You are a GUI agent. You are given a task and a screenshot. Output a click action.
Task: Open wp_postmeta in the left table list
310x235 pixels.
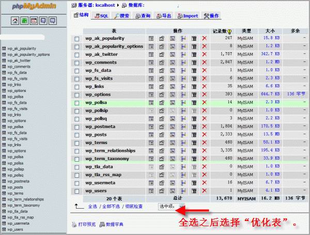pos(19,181)
